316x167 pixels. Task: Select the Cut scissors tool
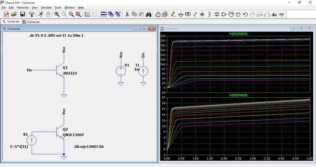127,14
